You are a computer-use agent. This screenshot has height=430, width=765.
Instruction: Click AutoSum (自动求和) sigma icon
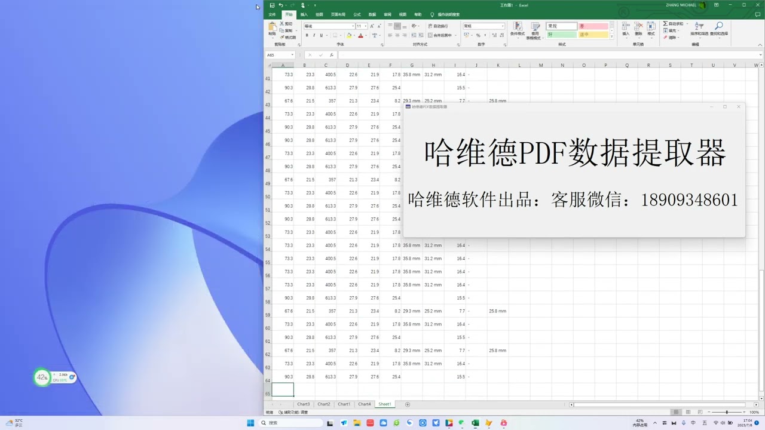click(666, 24)
